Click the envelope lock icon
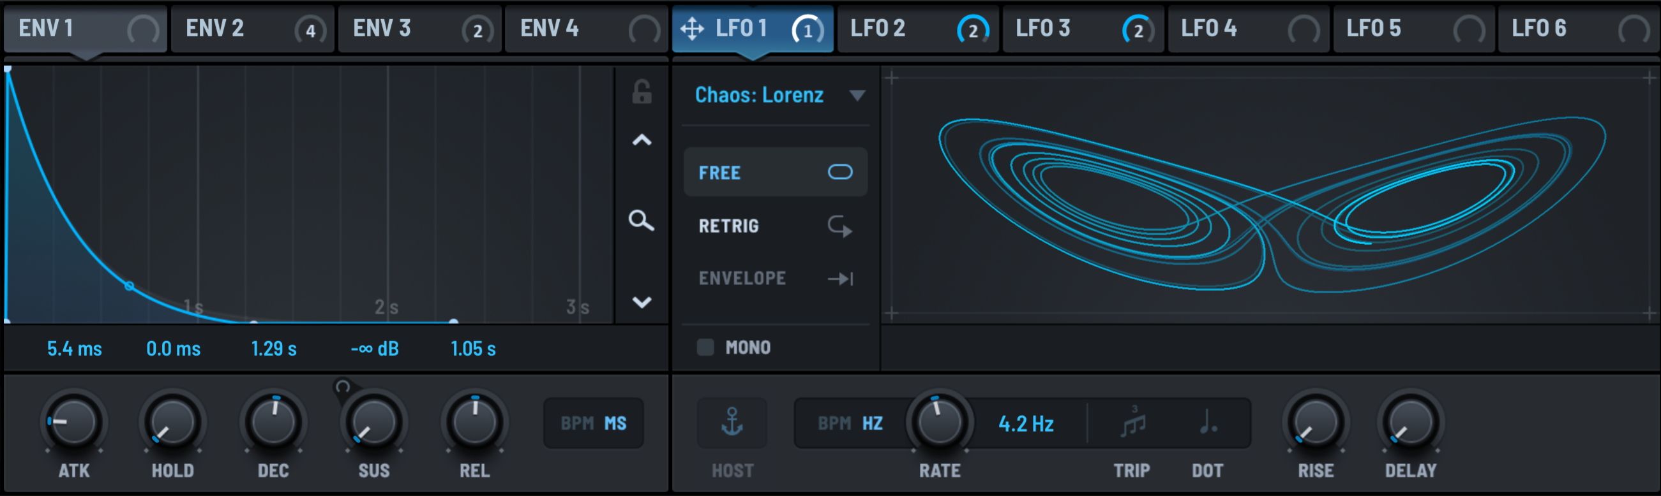The height and width of the screenshot is (496, 1661). [x=642, y=92]
